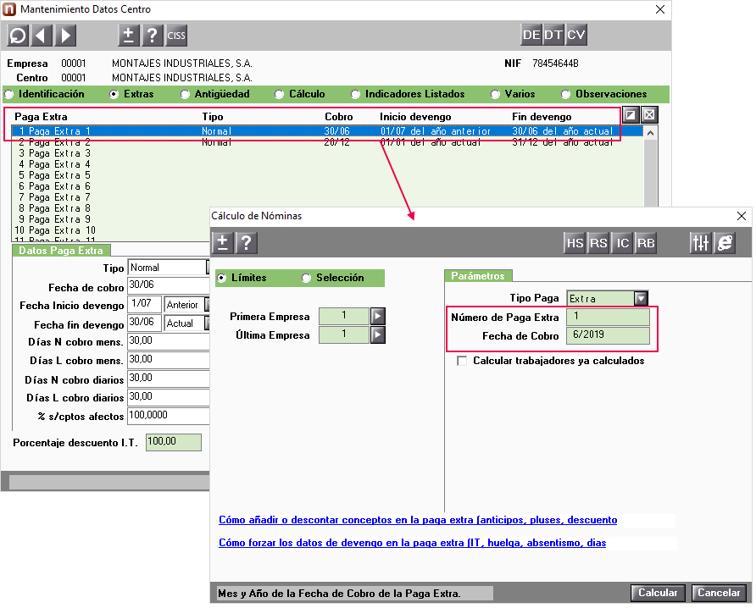
Task: Open Primera Empresa lookup arrow
Action: coord(378,316)
